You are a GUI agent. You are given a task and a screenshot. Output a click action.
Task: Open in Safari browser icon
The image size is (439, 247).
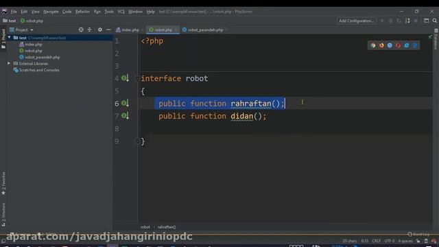[x=390, y=45]
